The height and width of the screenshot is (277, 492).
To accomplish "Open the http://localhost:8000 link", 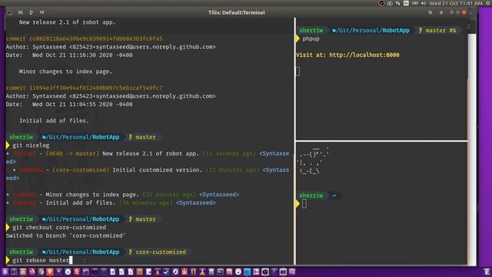I will pos(364,55).
